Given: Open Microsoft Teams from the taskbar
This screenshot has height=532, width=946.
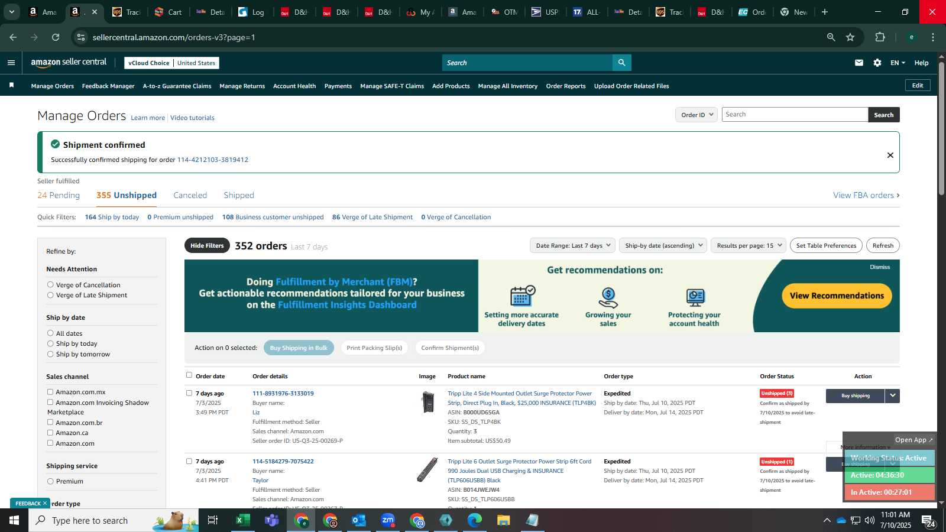Looking at the screenshot, I should point(271,520).
